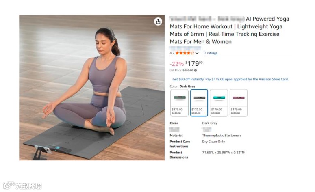Click the -22% discount label
Viewport: 315px width, 192px height.
click(176, 64)
